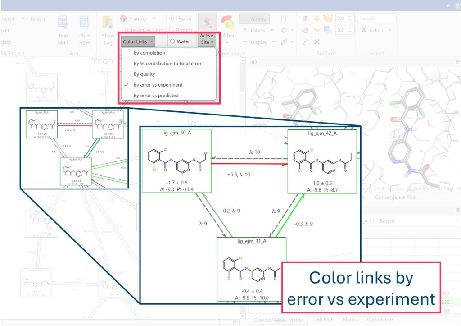Open the Notes tab
The width and height of the screenshot is (461, 326).
(350, 320)
